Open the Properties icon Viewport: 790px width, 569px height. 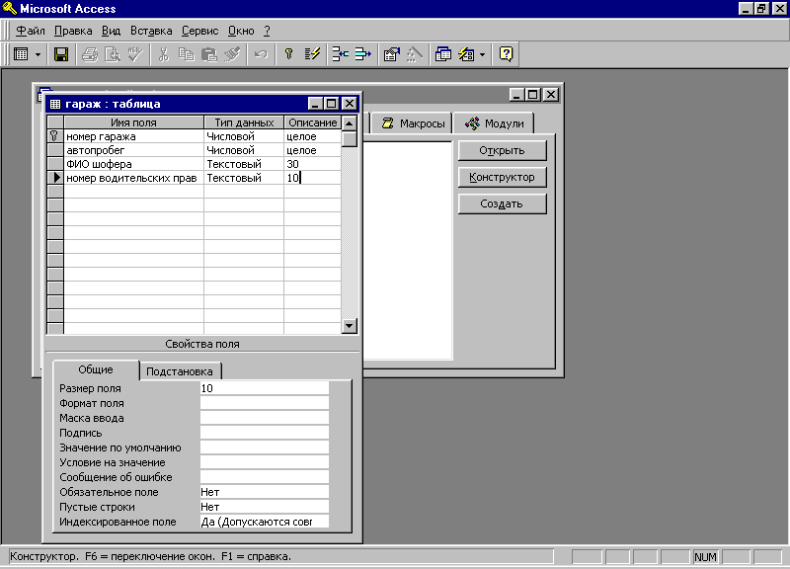coord(391,54)
